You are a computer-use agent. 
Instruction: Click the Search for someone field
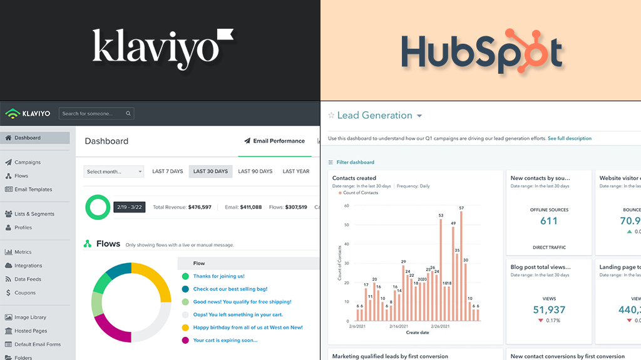96,114
